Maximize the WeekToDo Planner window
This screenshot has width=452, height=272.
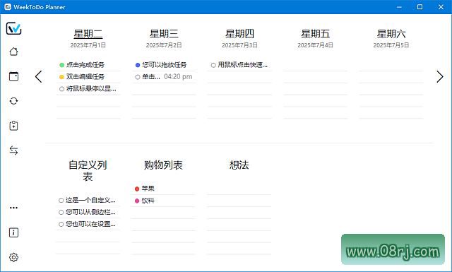pos(420,7)
